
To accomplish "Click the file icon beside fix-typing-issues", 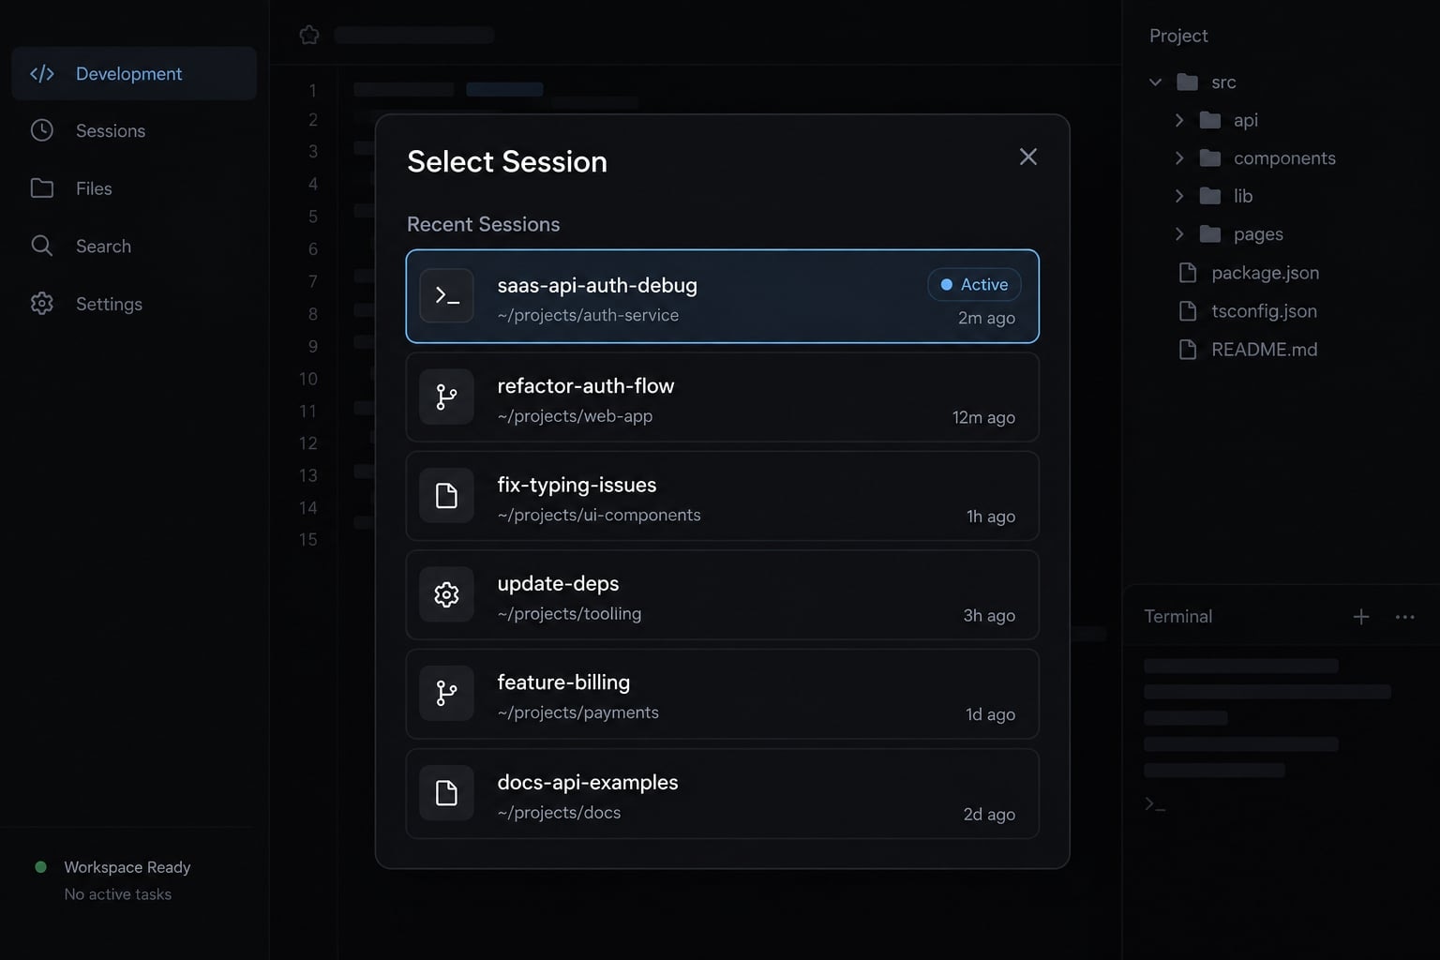I will pyautogui.click(x=447, y=496).
